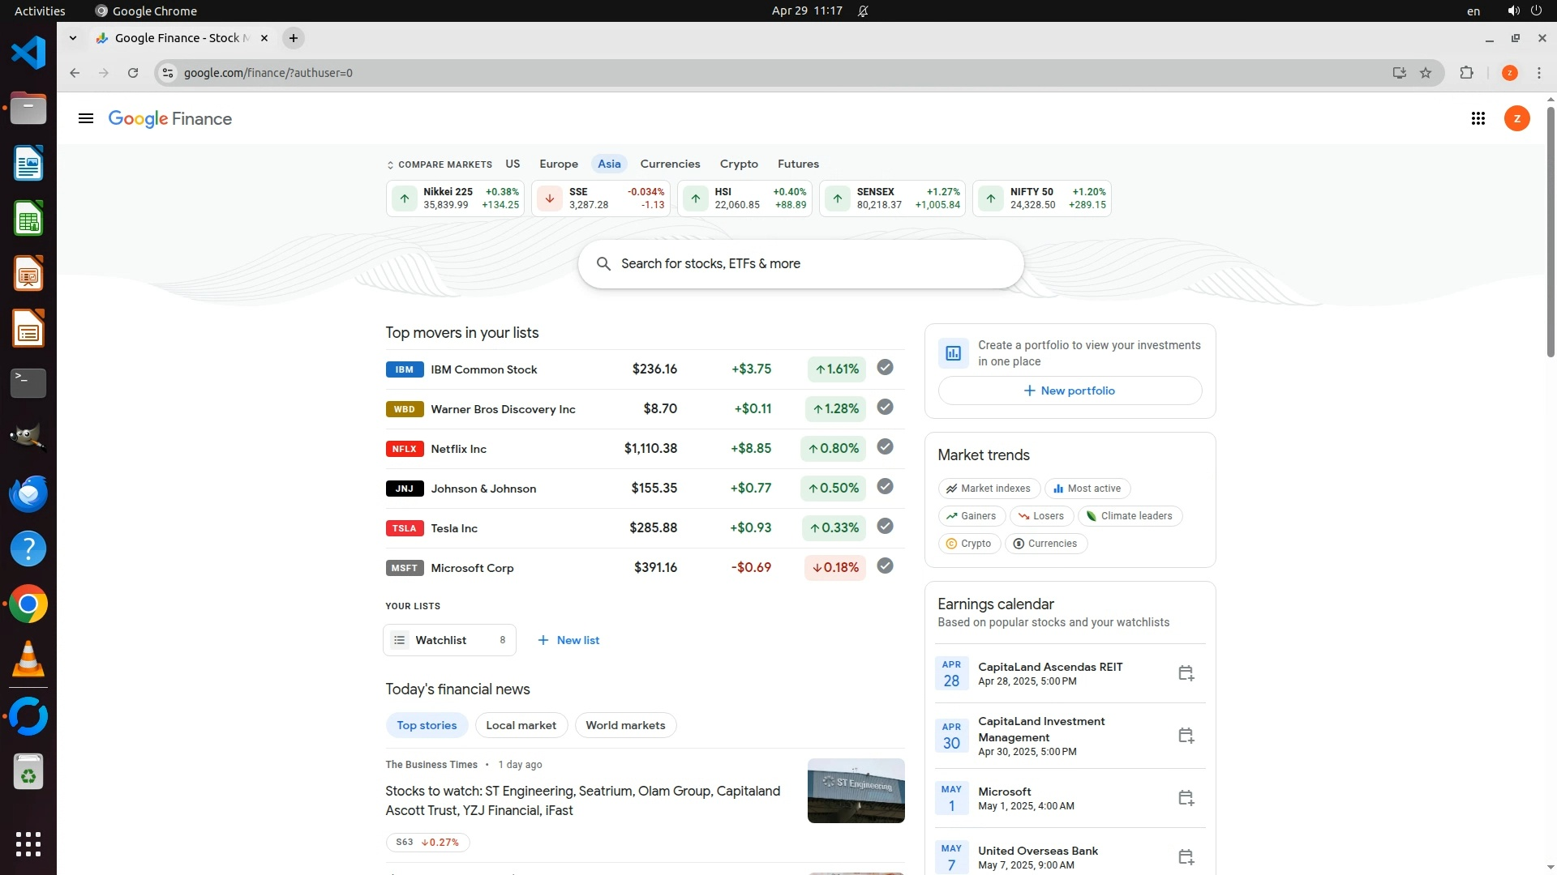Add Microsoft earnings to calendar

tap(1186, 798)
